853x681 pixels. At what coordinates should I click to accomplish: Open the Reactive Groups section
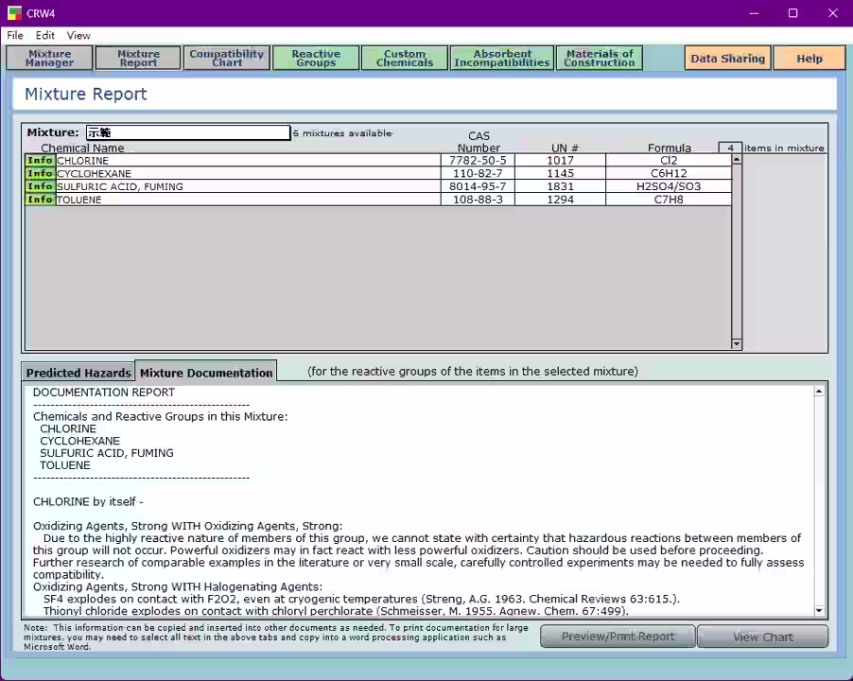coord(316,59)
